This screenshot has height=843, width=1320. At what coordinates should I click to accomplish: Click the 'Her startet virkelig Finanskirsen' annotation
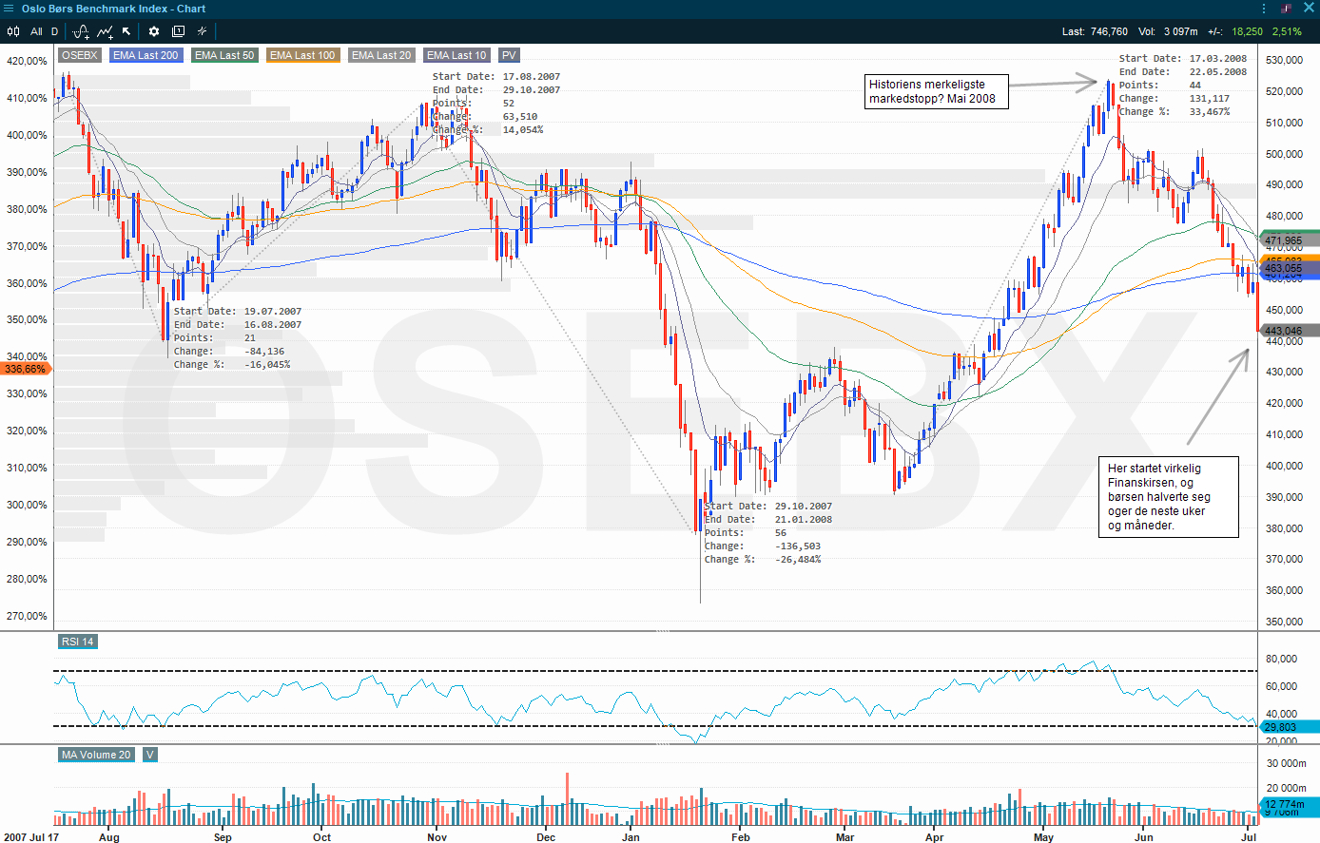coord(1169,496)
